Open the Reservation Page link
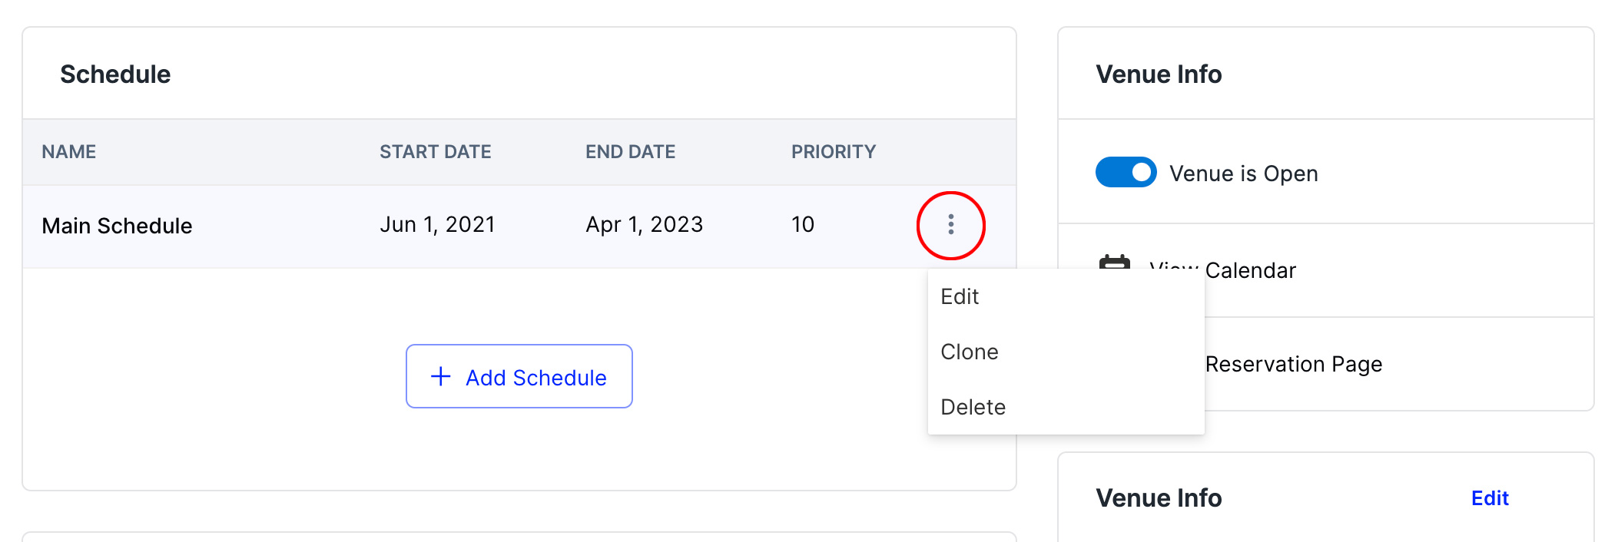The width and height of the screenshot is (1618, 542). tap(1293, 364)
